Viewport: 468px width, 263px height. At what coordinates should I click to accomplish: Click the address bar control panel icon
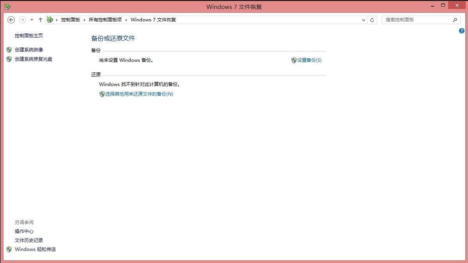click(50, 19)
